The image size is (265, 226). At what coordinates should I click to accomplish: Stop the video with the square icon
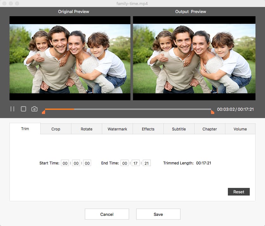(x=23, y=109)
